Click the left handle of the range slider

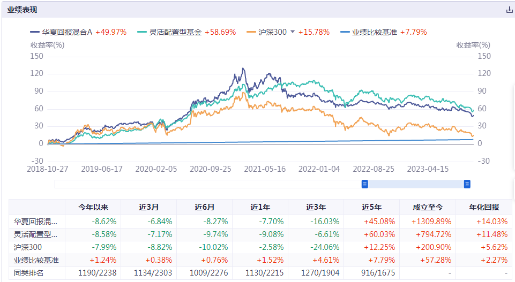coord(364,184)
